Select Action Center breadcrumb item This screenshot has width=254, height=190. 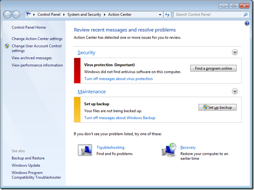120,15
